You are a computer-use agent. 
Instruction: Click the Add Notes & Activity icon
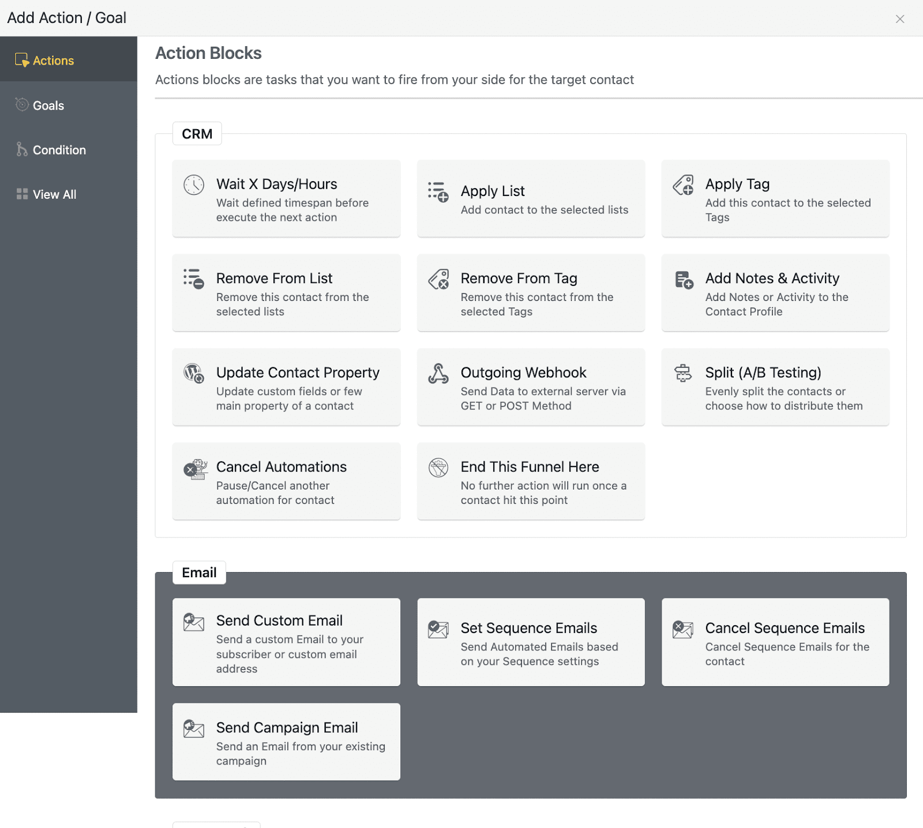coord(683,280)
